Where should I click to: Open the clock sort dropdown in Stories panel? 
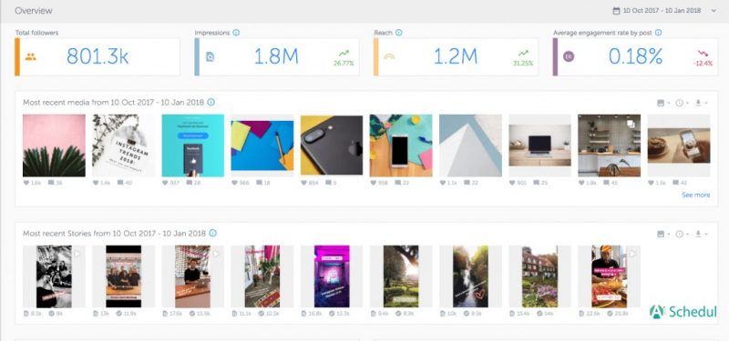click(x=682, y=234)
